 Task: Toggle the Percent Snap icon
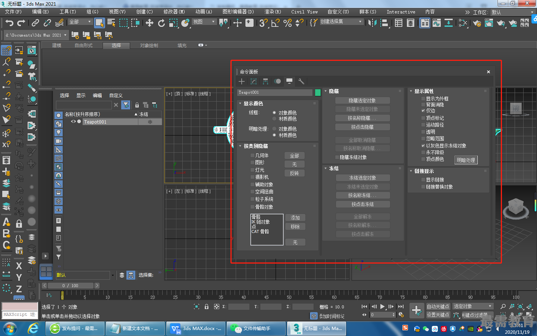pyautogui.click(x=288, y=23)
